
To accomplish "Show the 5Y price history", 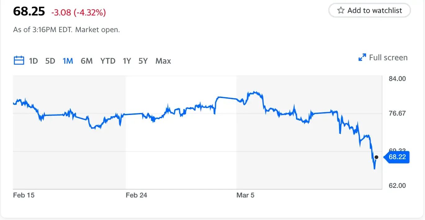I will point(143,61).
